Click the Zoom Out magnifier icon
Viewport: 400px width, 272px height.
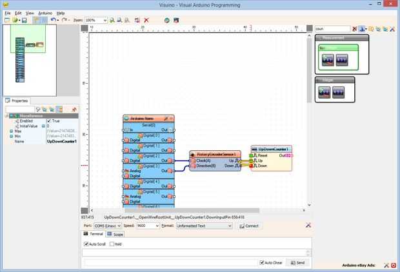click(119, 20)
